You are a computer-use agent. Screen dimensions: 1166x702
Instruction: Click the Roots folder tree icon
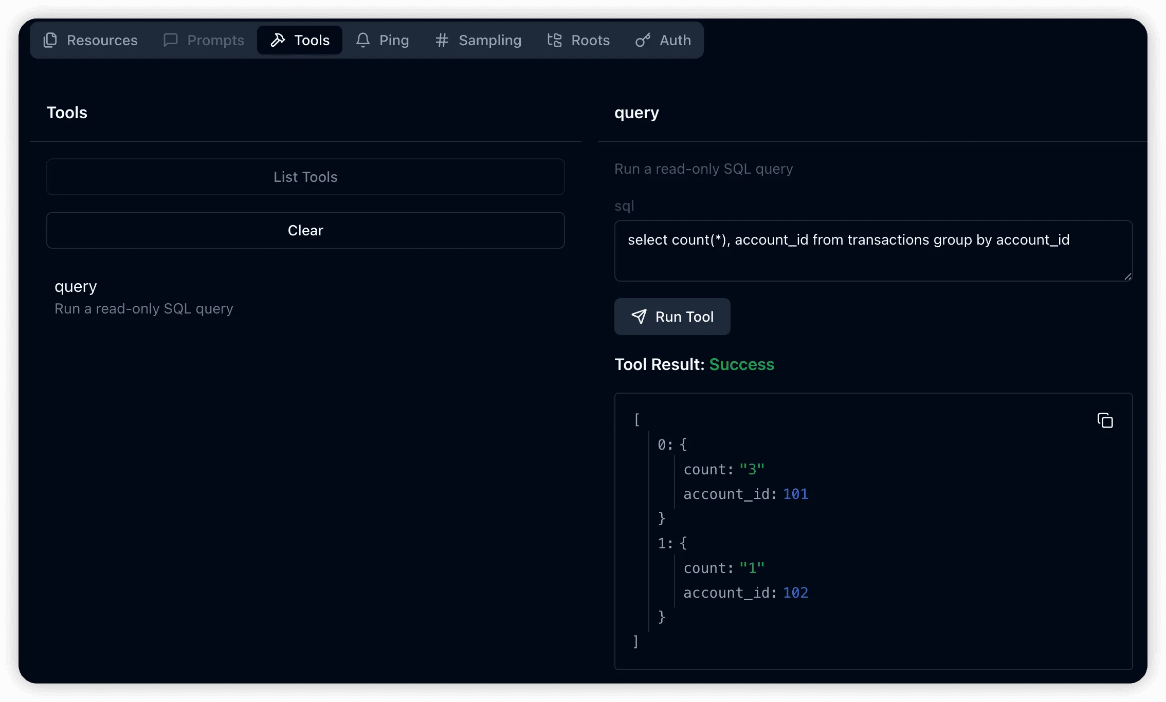[554, 40]
